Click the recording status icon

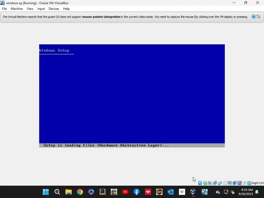[234, 183]
